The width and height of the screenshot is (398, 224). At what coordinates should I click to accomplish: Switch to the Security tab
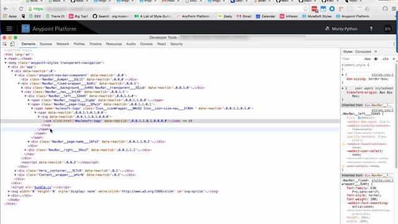coord(177,44)
